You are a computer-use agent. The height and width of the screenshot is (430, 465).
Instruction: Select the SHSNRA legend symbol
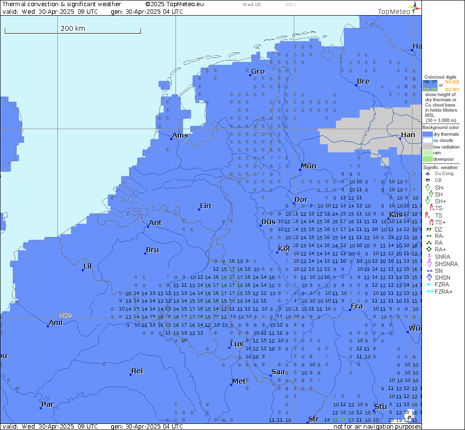[x=429, y=263]
